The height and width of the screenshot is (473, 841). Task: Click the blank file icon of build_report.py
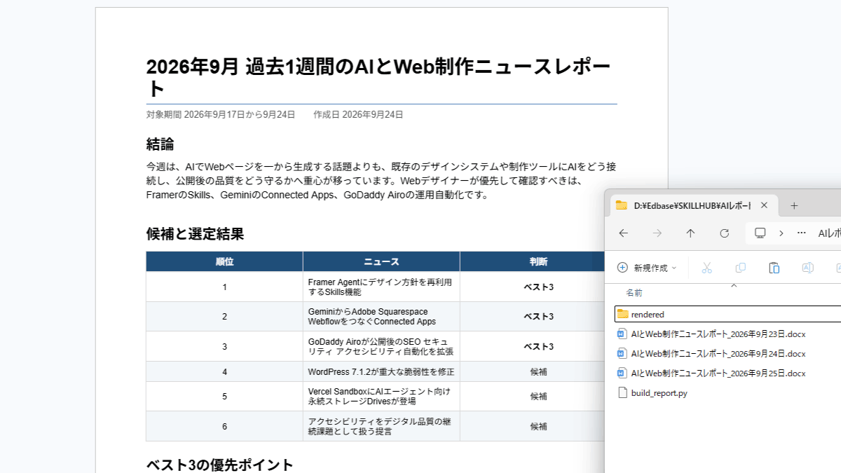[622, 393]
